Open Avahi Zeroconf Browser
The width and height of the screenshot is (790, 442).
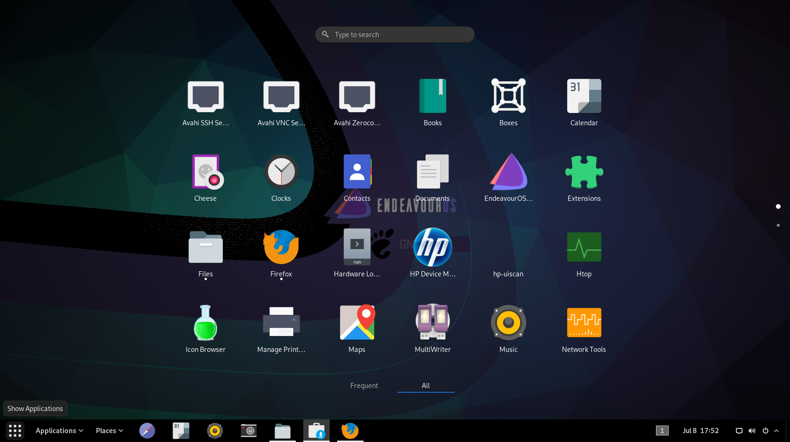(x=357, y=102)
